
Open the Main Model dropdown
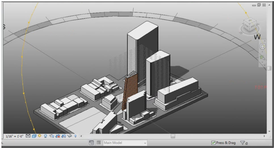tap(125, 143)
